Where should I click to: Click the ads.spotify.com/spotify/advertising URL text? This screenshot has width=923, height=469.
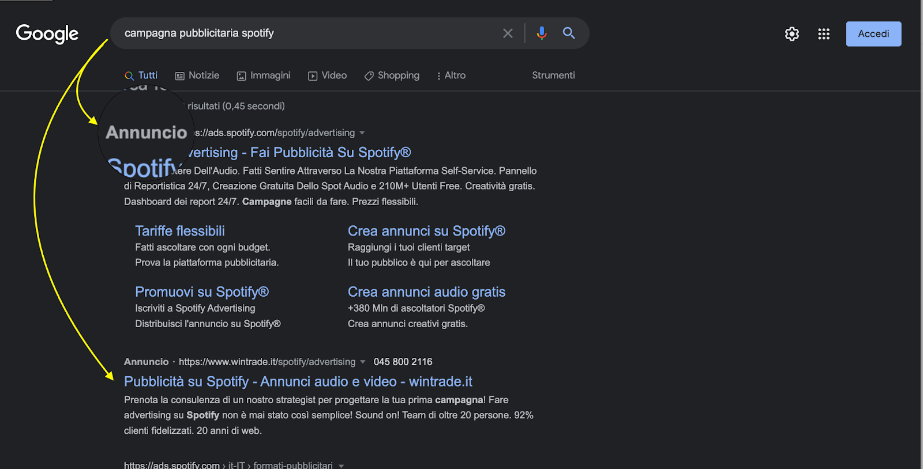point(275,133)
